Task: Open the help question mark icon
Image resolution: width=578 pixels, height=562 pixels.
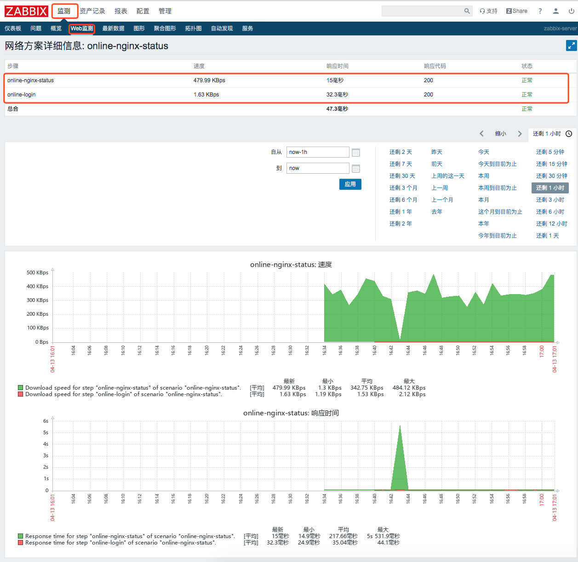Action: (x=540, y=11)
